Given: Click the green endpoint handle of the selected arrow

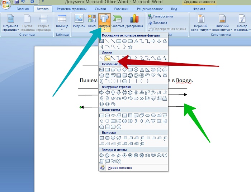Looking at the screenshot, I should 81,107.
